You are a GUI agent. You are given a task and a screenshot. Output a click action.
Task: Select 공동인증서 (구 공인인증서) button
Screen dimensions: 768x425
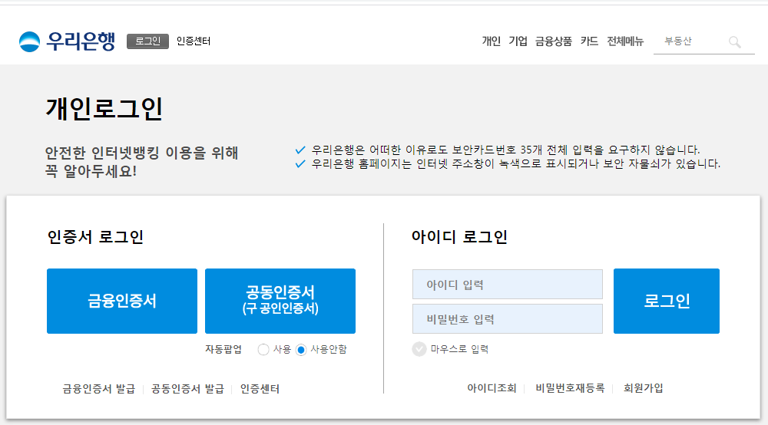pyautogui.click(x=280, y=301)
